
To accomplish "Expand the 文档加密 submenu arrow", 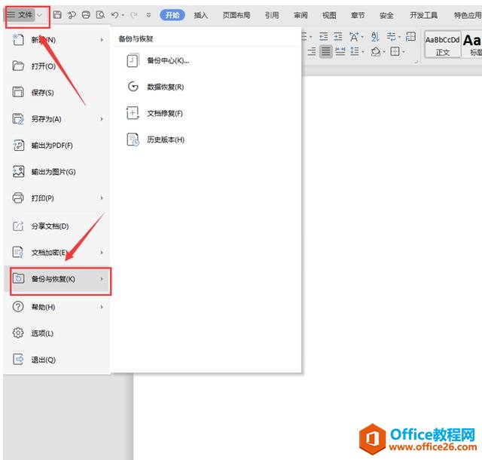I will click(x=102, y=253).
